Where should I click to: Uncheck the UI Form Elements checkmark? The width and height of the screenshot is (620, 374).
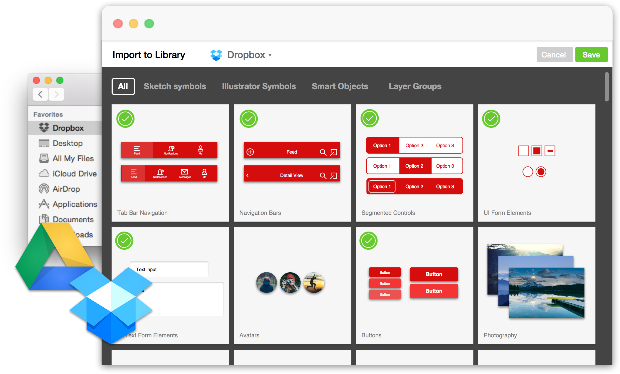[491, 119]
